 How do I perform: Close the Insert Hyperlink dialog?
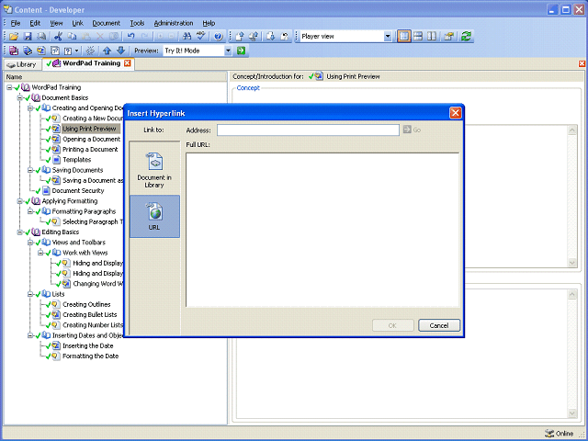coord(456,113)
